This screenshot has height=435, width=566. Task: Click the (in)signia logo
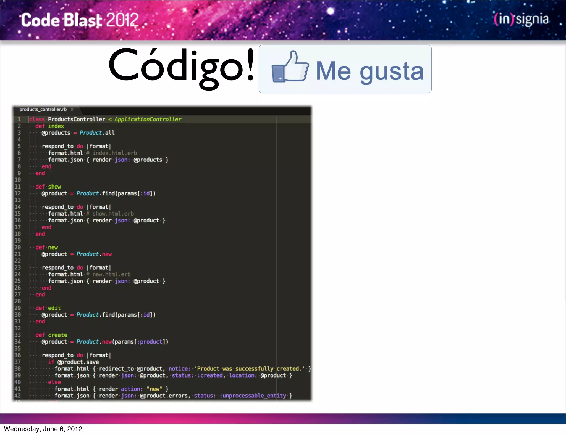(x=521, y=19)
